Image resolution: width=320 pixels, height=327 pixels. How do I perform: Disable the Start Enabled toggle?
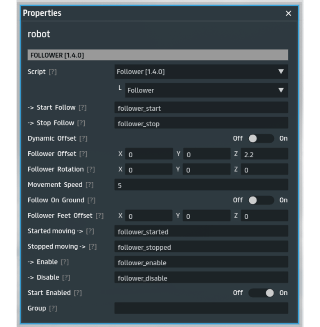pos(261,293)
